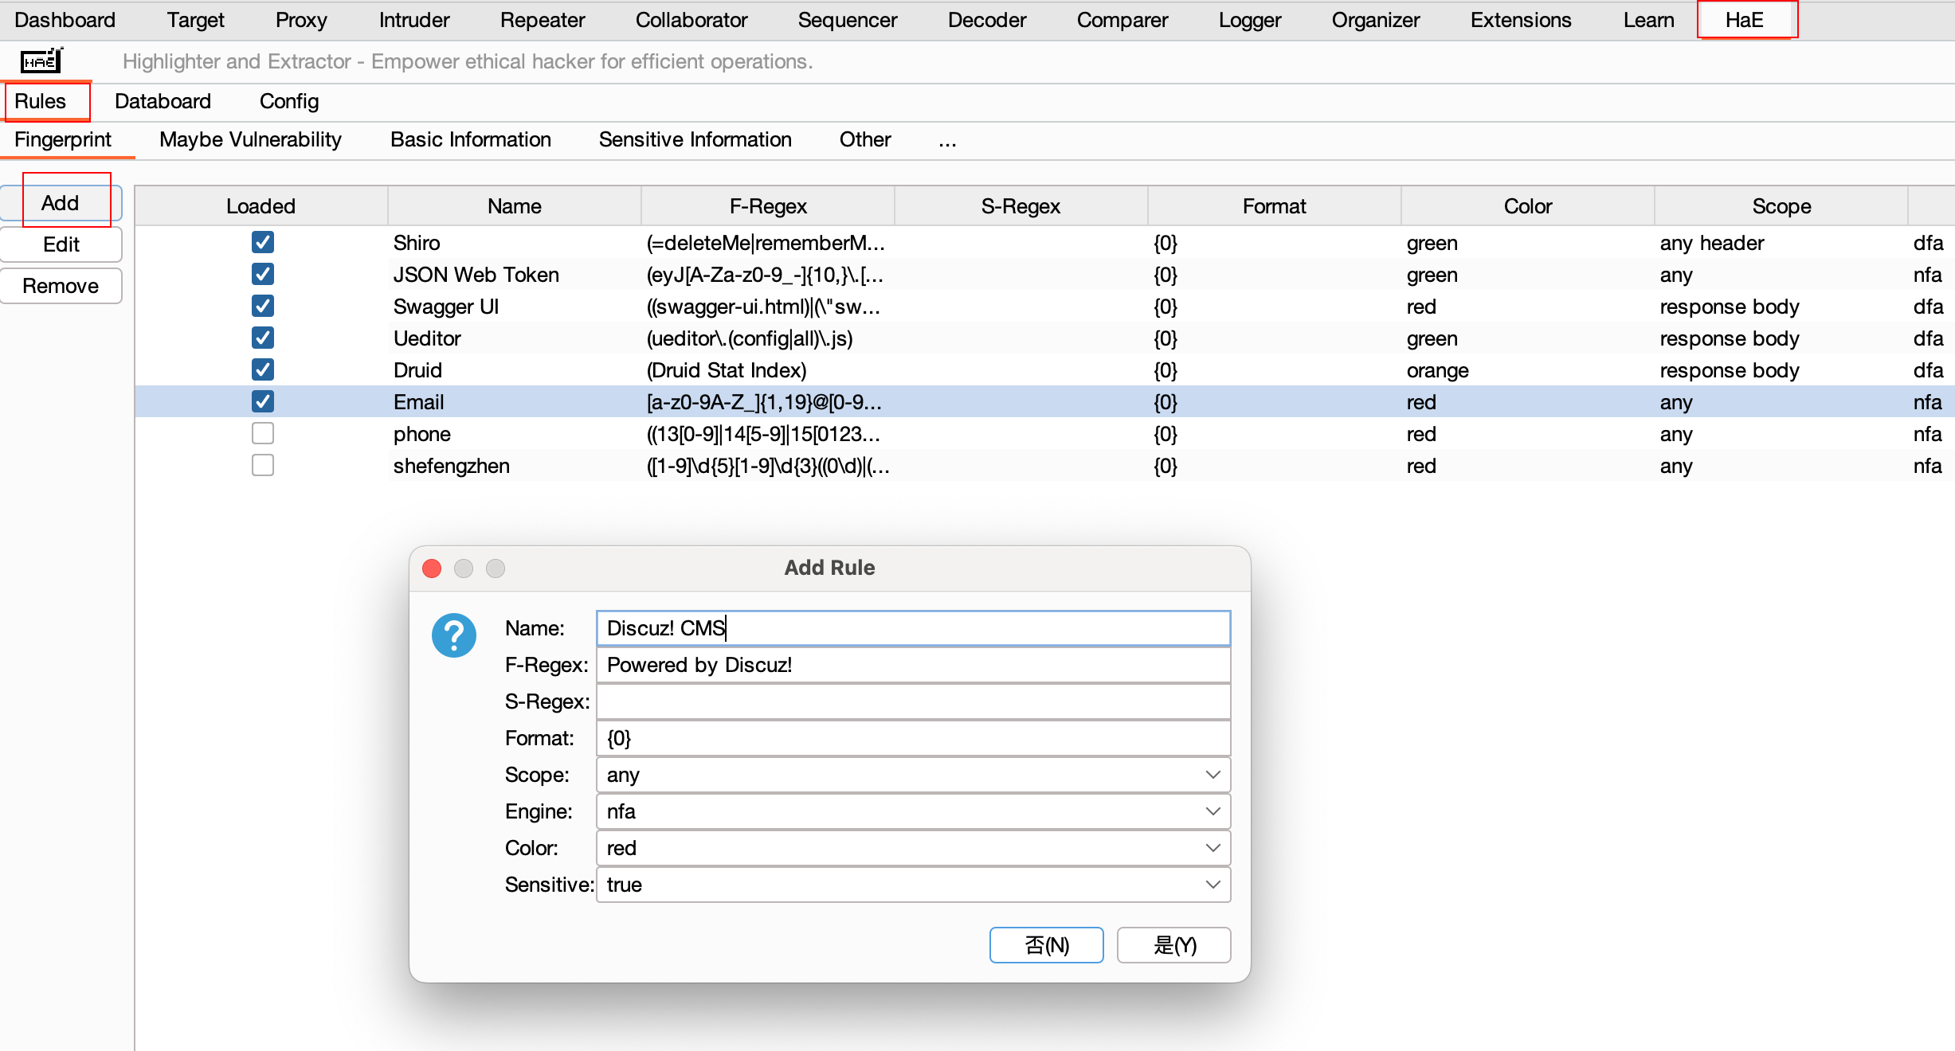Expand the Sensitive true dropdown

coord(912,885)
